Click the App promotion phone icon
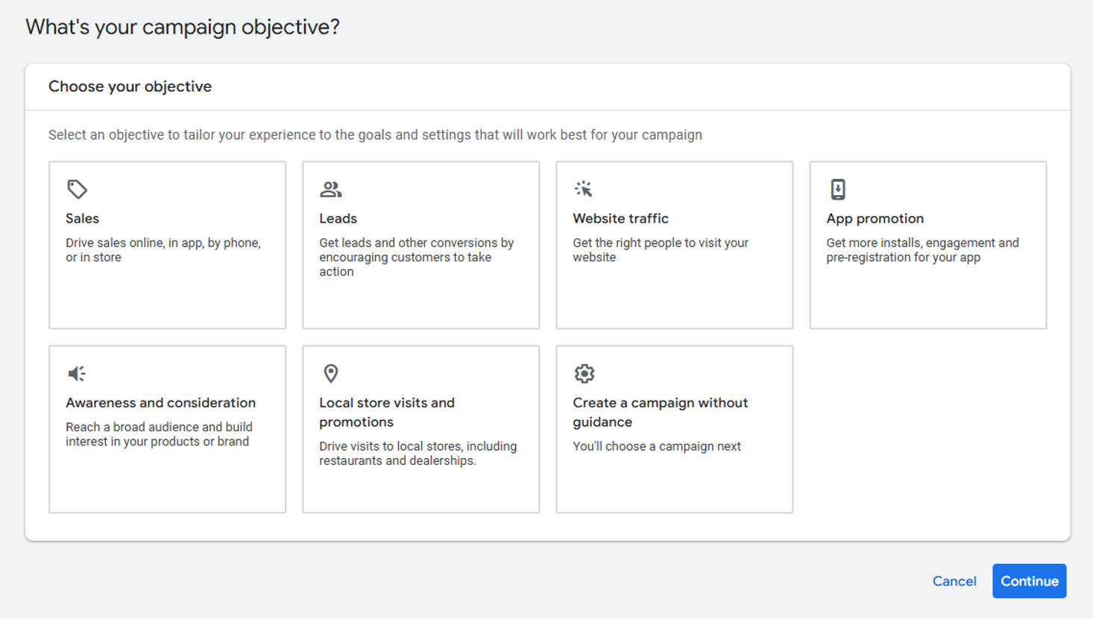This screenshot has width=1093, height=619. [x=838, y=189]
